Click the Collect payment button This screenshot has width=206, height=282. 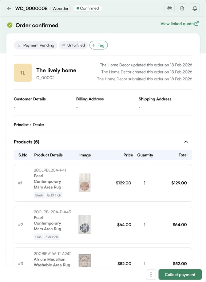tap(180, 274)
